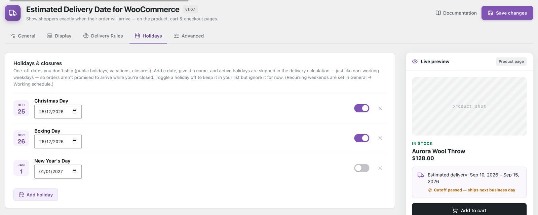538x215 pixels.
Task: Click the Aurora Wool Throw product title
Action: point(438,151)
